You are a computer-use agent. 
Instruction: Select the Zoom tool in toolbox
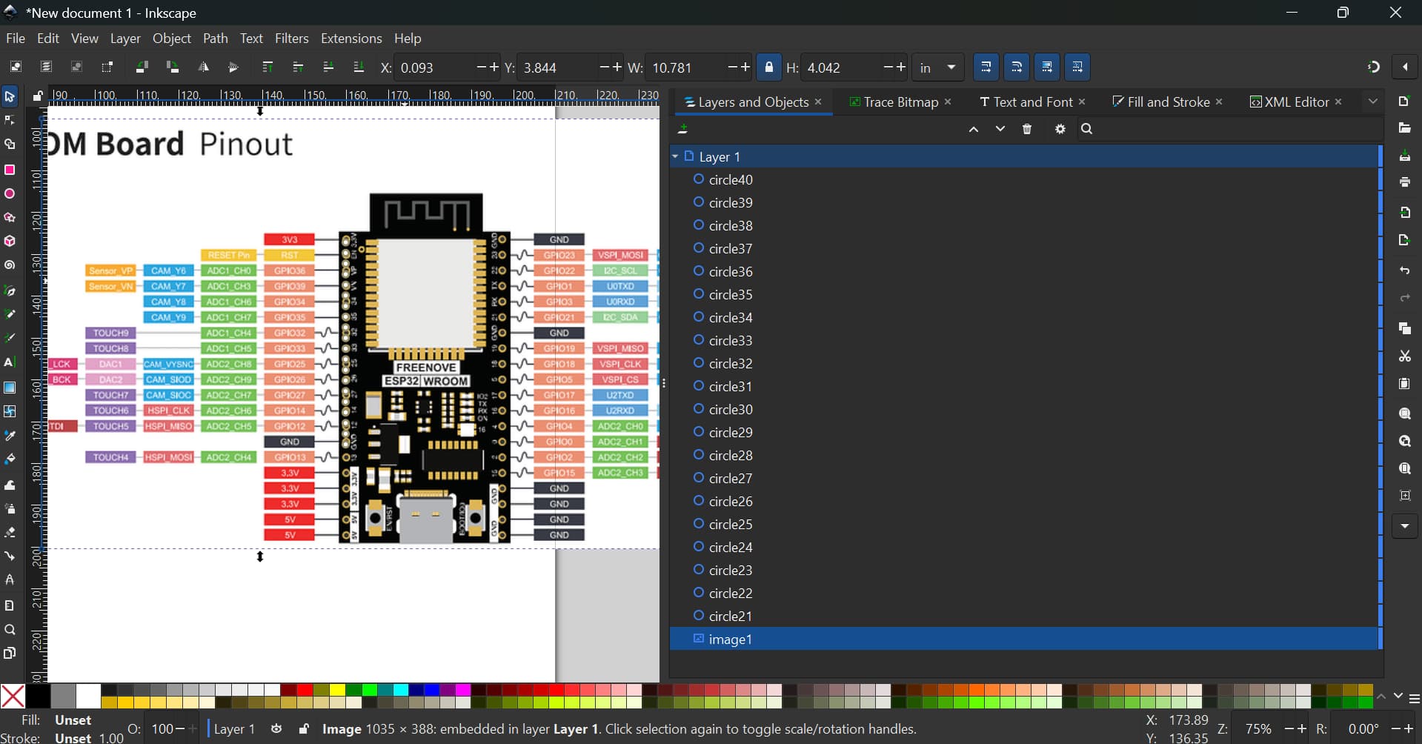[10, 630]
